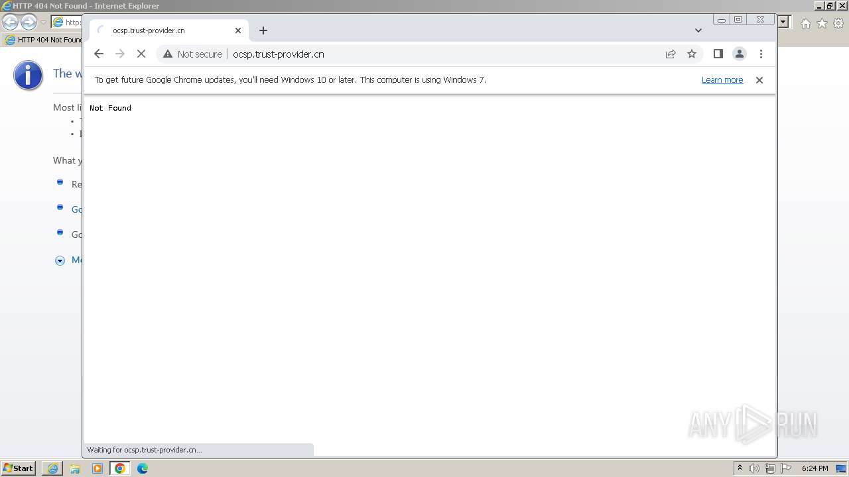Screen dimensions: 849x477
Task: Open the volume control in tray
Action: (x=754, y=468)
